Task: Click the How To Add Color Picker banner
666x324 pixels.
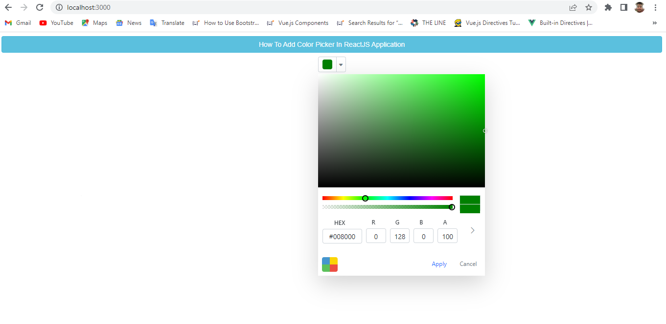Action: (332, 44)
